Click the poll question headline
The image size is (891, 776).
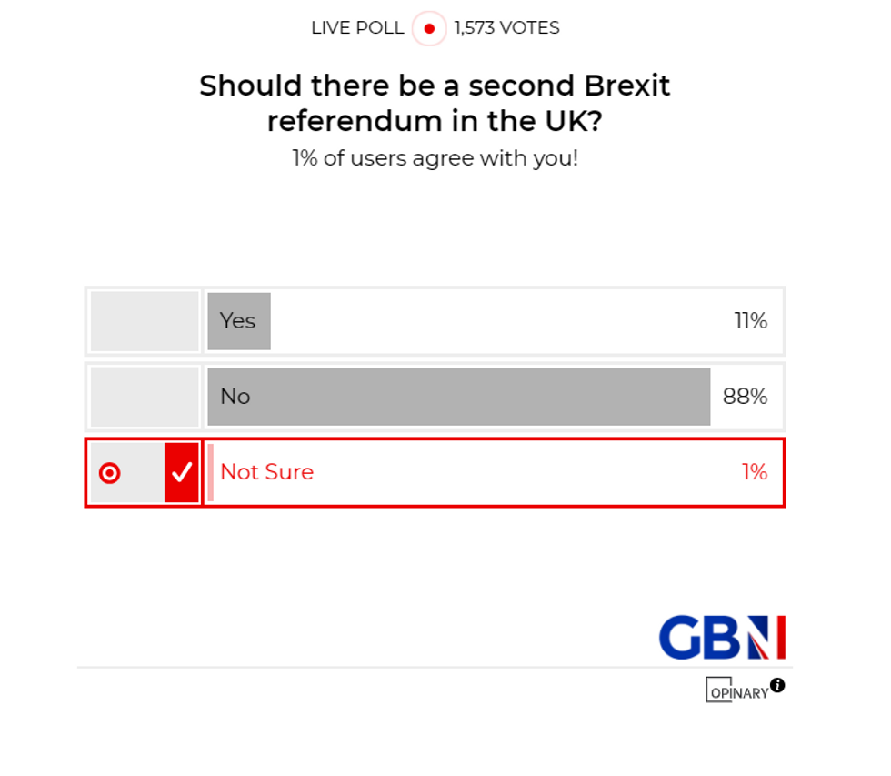point(435,103)
